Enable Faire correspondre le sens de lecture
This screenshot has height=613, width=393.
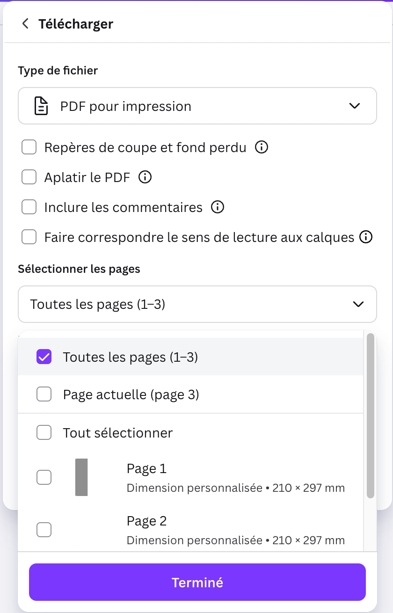[x=29, y=237]
